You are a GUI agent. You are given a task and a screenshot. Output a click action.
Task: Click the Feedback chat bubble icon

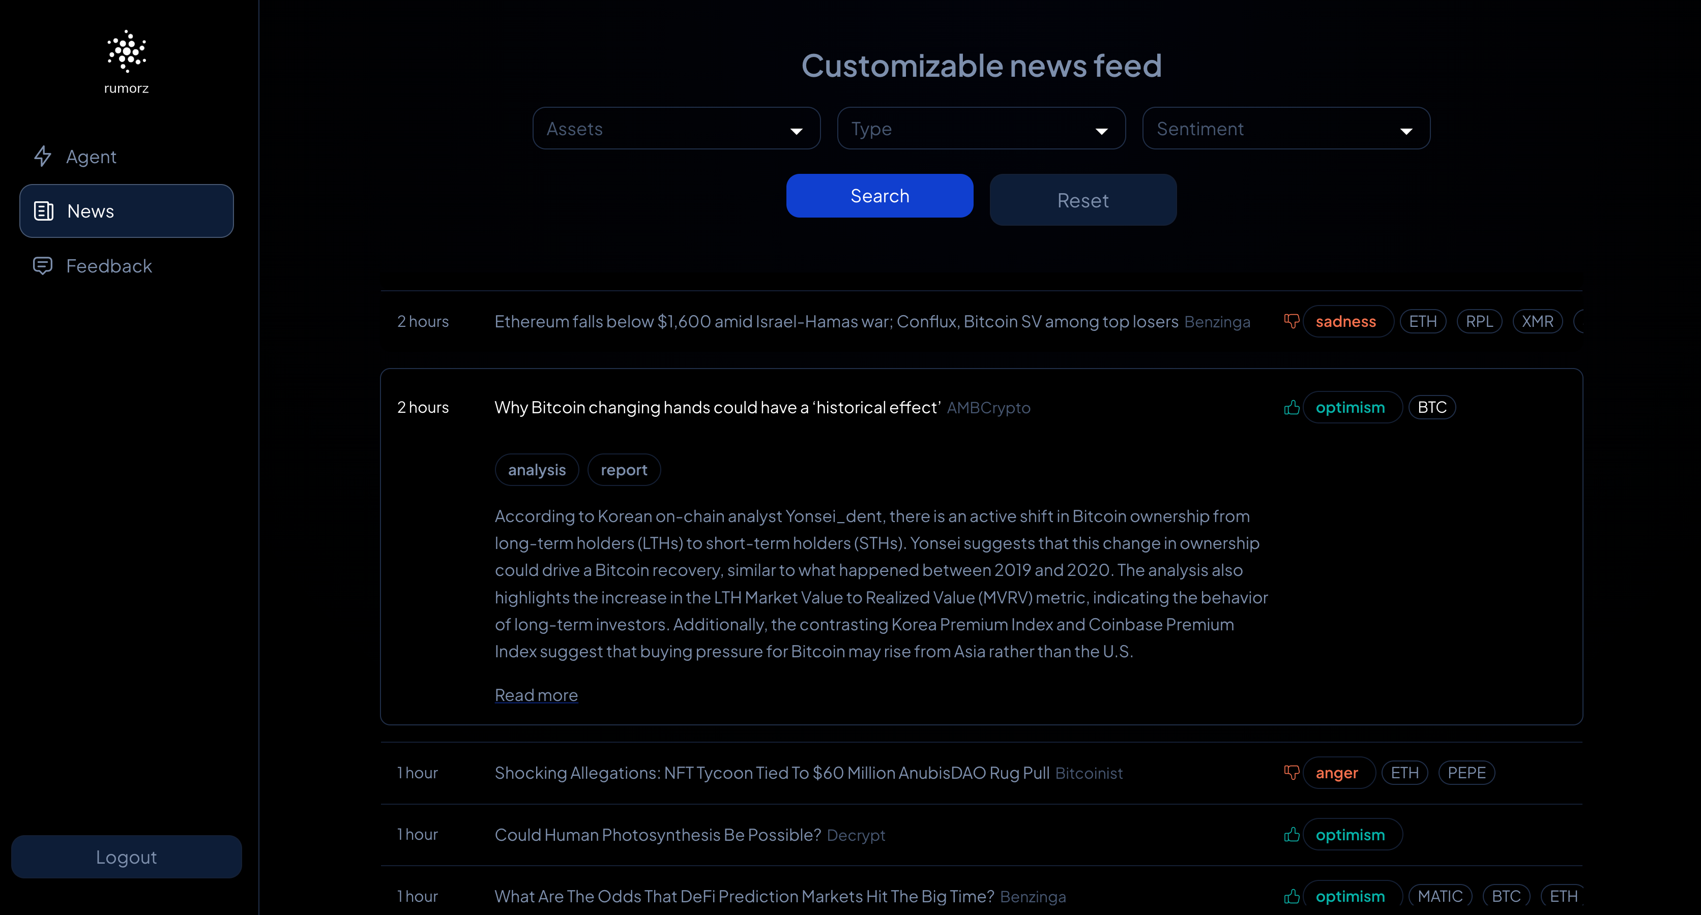pos(43,266)
